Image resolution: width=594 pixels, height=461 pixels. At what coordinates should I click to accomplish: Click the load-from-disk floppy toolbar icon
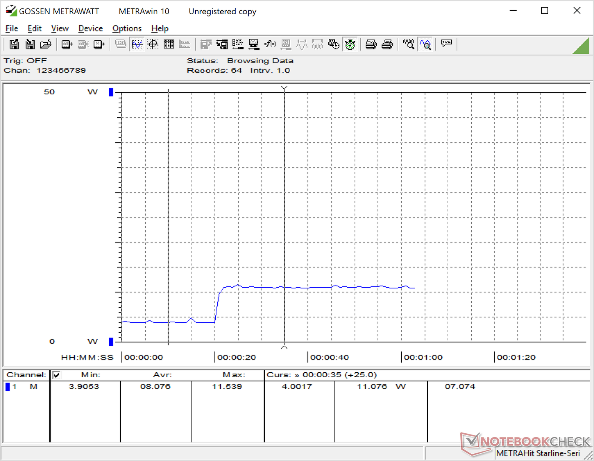30,45
